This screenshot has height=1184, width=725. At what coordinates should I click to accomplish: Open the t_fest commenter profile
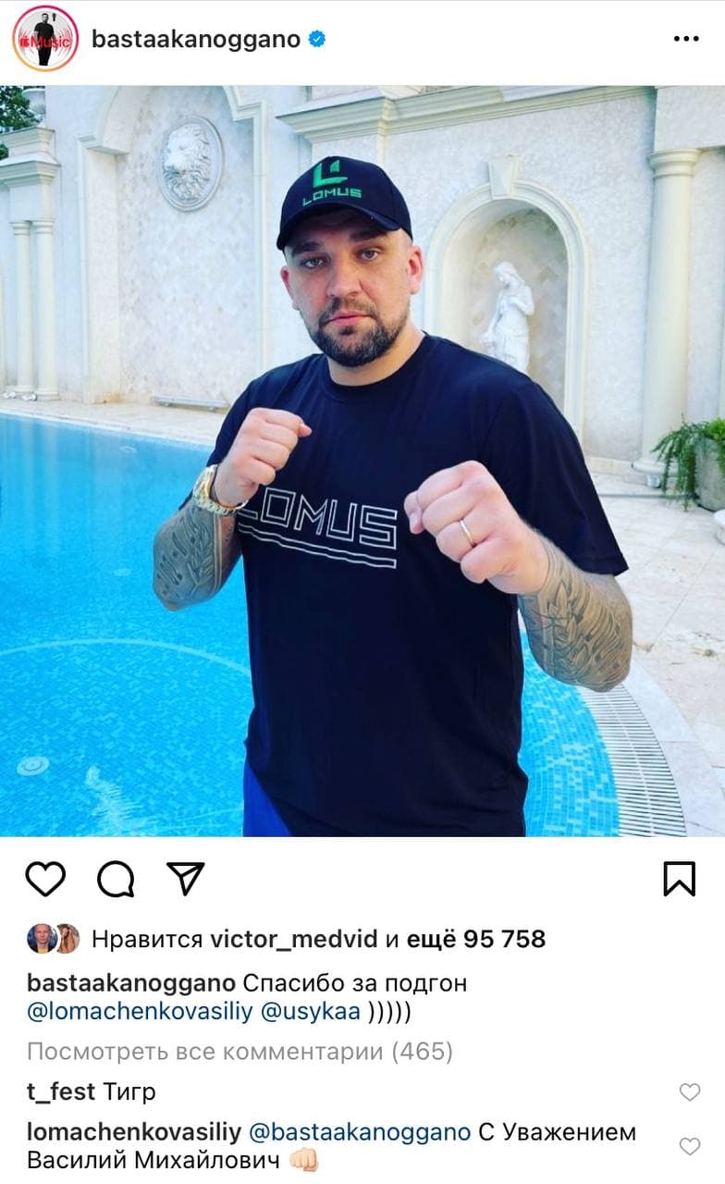click(x=61, y=1092)
